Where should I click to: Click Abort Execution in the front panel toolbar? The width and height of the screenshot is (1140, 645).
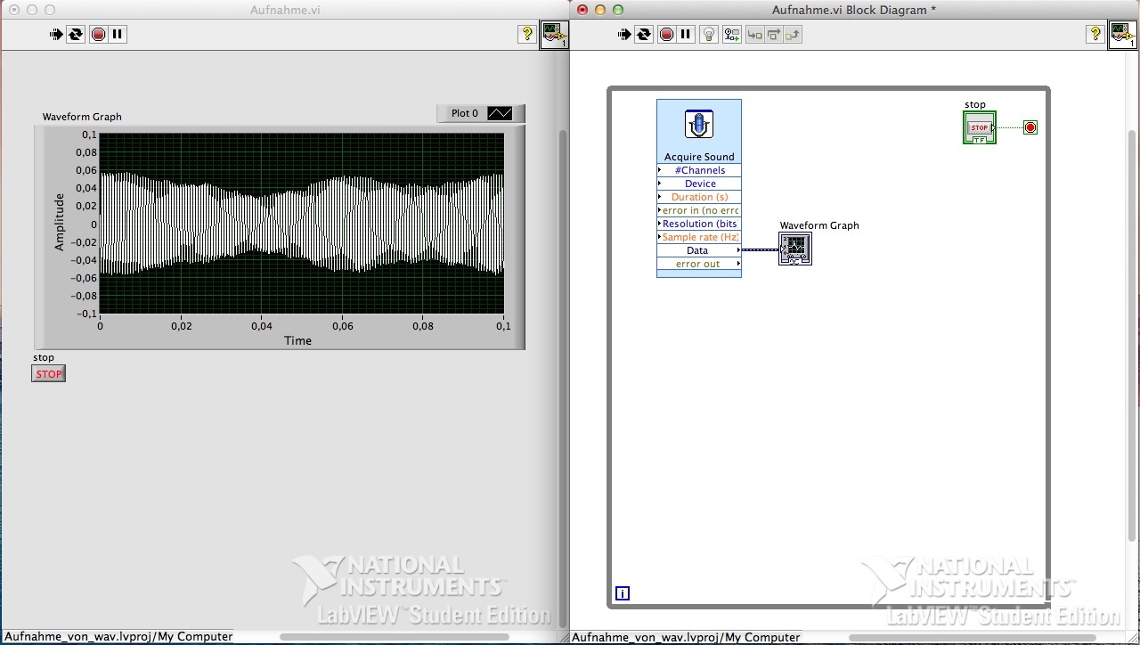pos(98,35)
